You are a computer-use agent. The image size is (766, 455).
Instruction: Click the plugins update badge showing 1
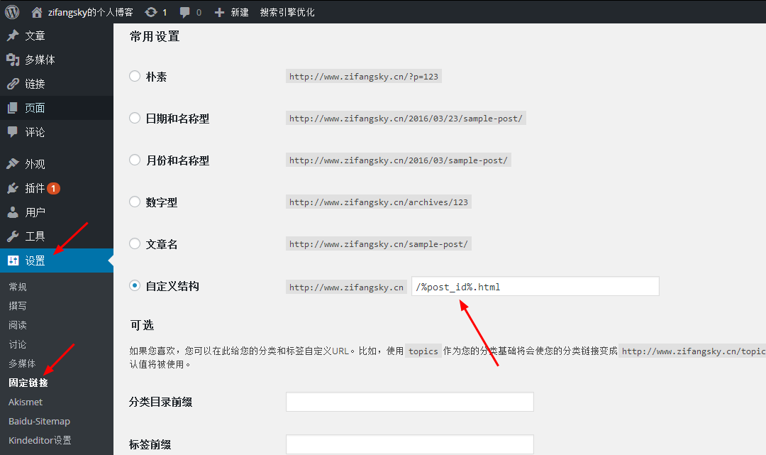click(53, 188)
